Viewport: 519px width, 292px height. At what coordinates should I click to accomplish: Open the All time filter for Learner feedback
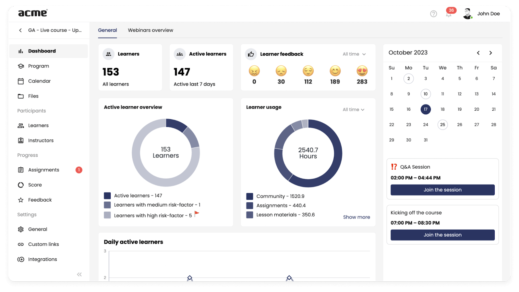(x=354, y=54)
